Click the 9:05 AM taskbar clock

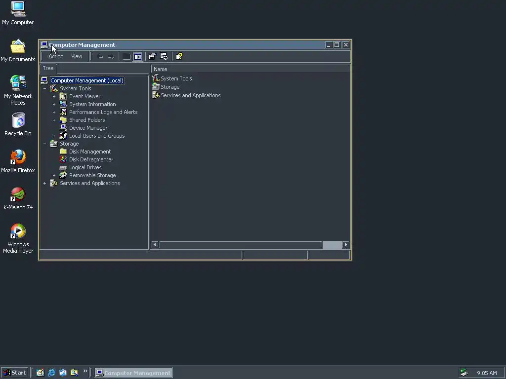[487, 373]
